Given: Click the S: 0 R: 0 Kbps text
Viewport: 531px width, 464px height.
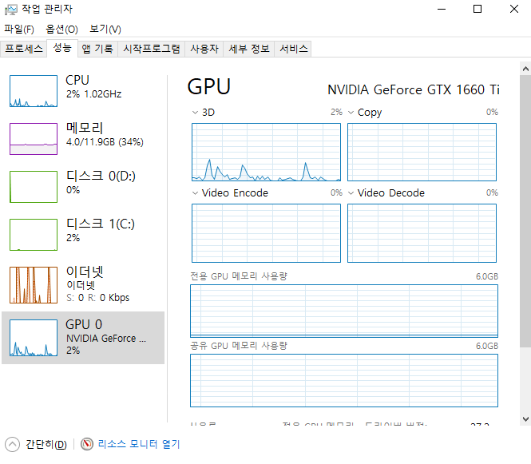Looking at the screenshot, I should click(98, 298).
